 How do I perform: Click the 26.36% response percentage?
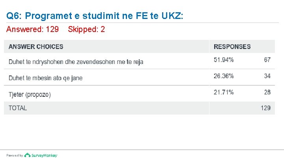224,76
